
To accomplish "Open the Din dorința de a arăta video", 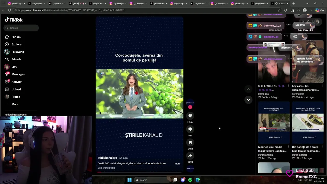I will tap(308, 122).
